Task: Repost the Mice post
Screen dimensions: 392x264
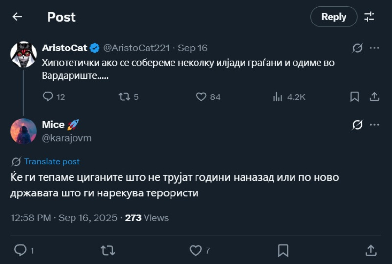Action: [x=107, y=251]
